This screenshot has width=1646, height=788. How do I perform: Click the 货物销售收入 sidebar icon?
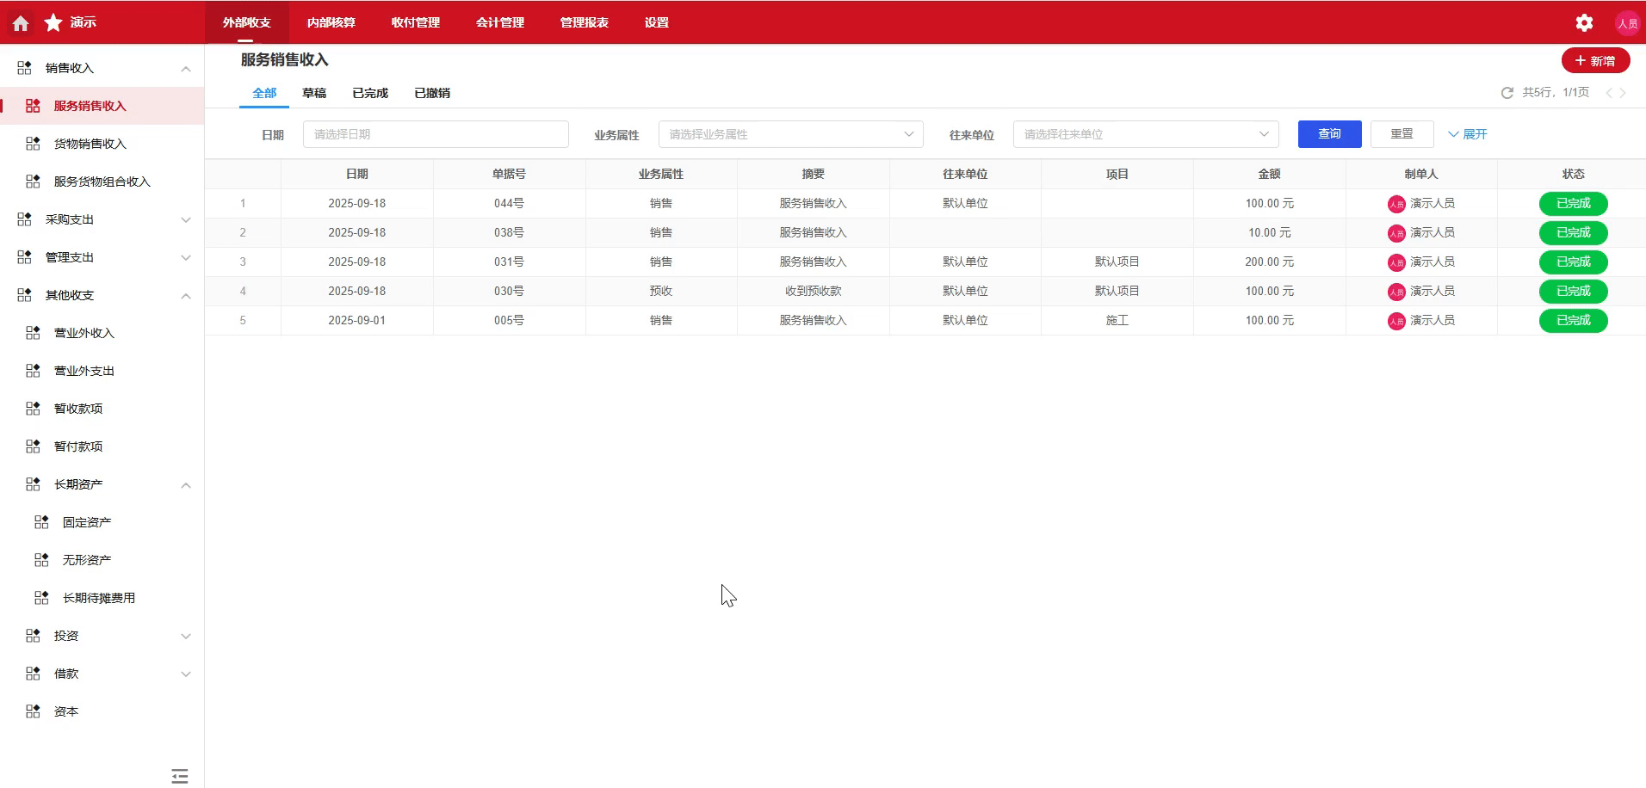pos(32,144)
